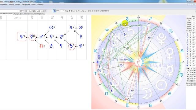Click the Cancer sign on the chart wheel
This screenshot has width=196, height=110.
click(150, 105)
